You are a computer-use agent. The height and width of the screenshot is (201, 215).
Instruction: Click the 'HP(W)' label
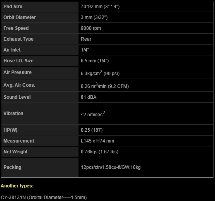(x=10, y=130)
